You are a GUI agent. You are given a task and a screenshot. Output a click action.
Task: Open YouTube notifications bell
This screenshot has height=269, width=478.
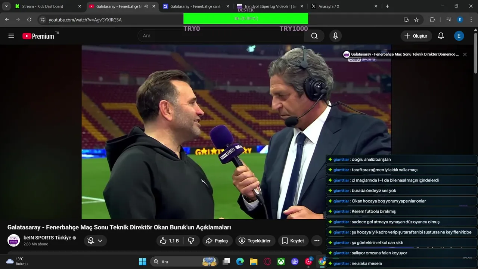tap(441, 36)
